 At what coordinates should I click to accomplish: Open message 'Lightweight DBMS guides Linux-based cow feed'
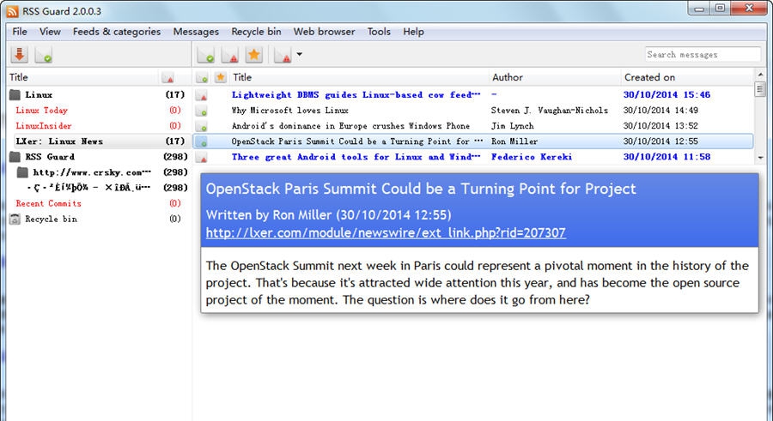pyautogui.click(x=356, y=95)
